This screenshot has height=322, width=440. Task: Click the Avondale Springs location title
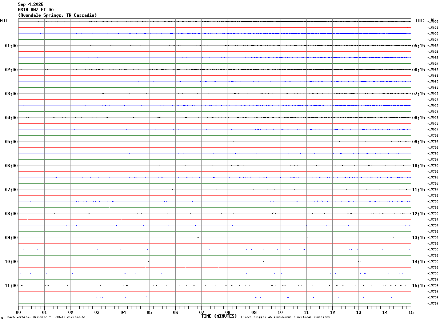[x=57, y=15]
